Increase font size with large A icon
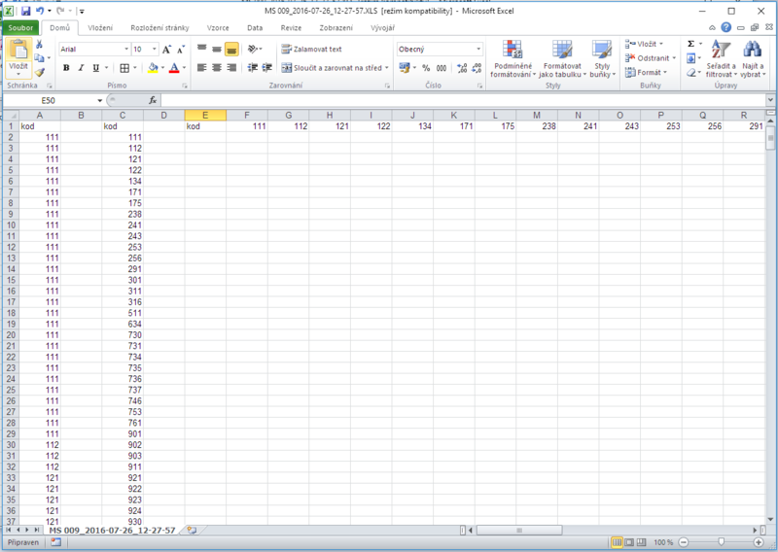Viewport: 778px width, 552px height. (166, 50)
